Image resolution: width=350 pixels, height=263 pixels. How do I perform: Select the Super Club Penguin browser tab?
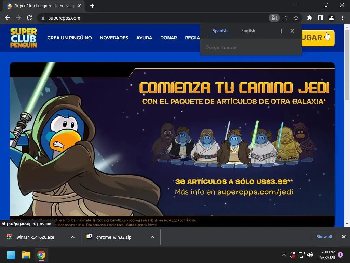tap(44, 6)
